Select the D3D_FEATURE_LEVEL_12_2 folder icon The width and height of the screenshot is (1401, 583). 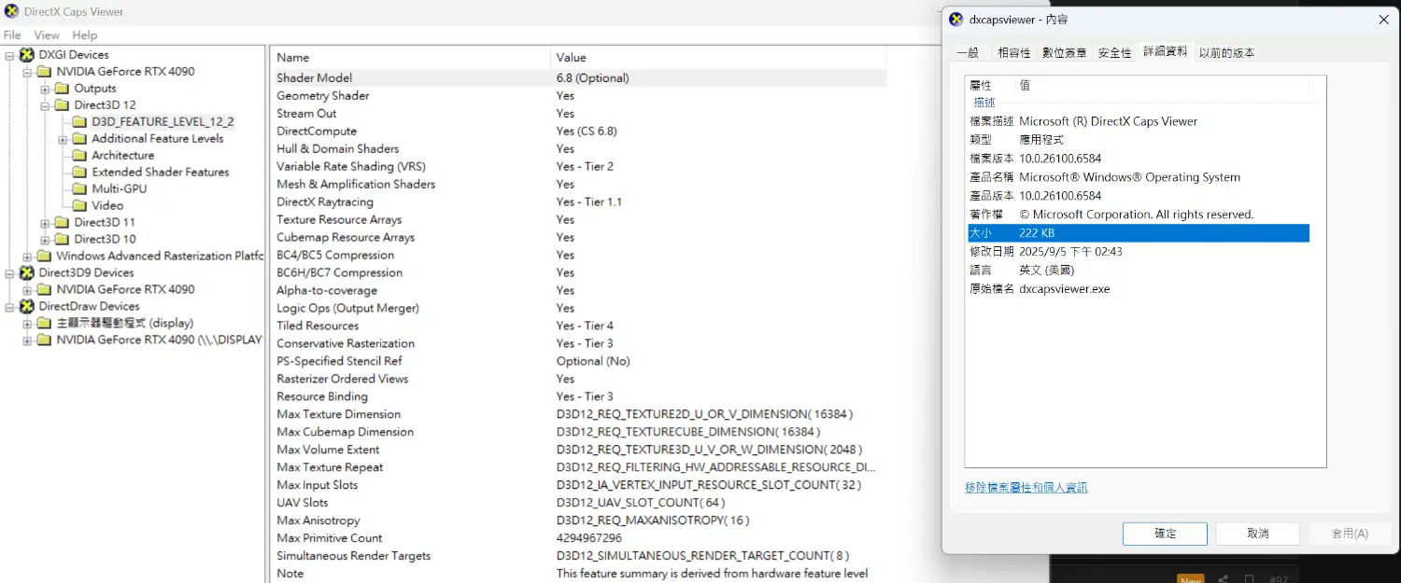click(x=79, y=122)
